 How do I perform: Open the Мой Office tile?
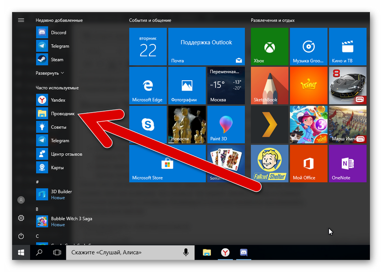tap(308, 163)
